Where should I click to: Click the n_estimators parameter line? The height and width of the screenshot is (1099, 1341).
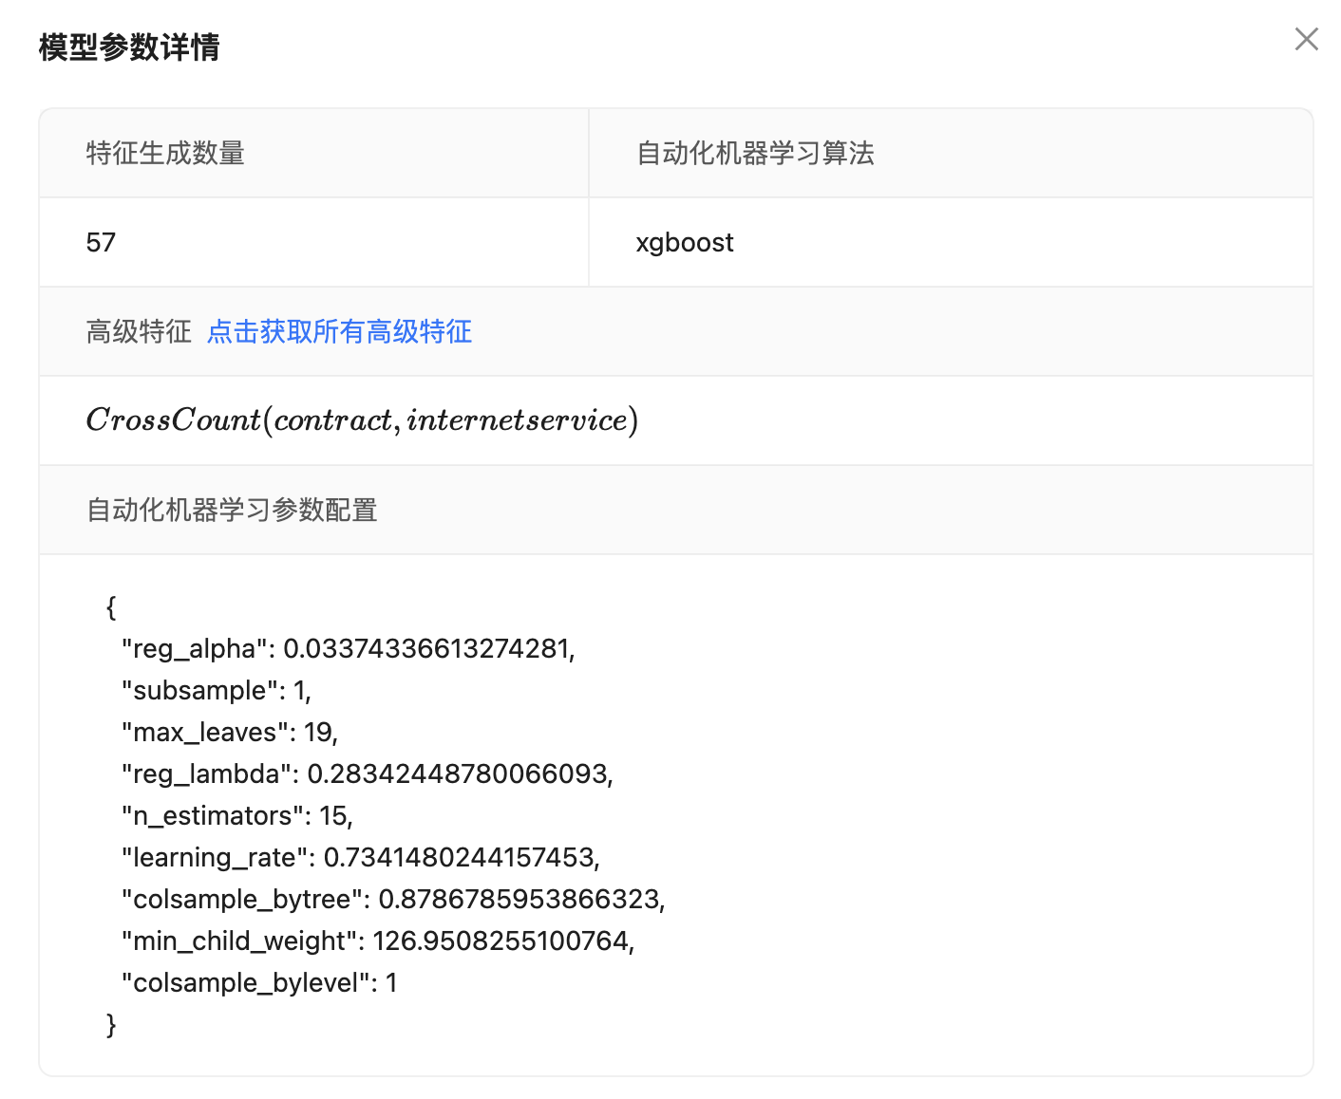pyautogui.click(x=236, y=816)
